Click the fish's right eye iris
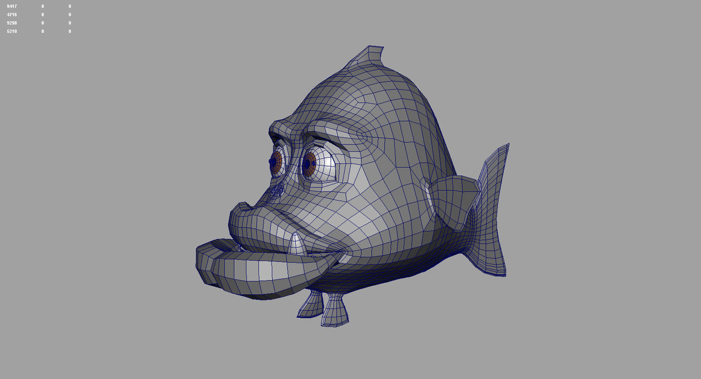Image resolution: width=701 pixels, height=379 pixels. (276, 162)
